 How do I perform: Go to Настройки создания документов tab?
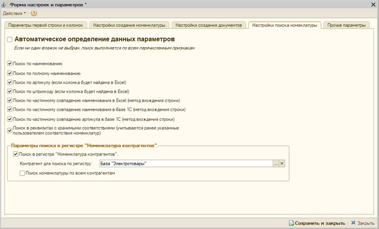(208, 25)
